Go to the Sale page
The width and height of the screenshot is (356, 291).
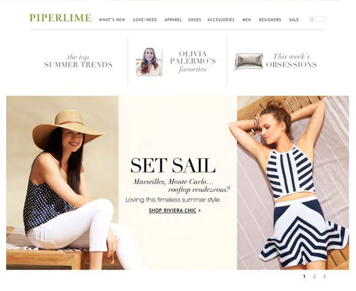pyautogui.click(x=294, y=20)
